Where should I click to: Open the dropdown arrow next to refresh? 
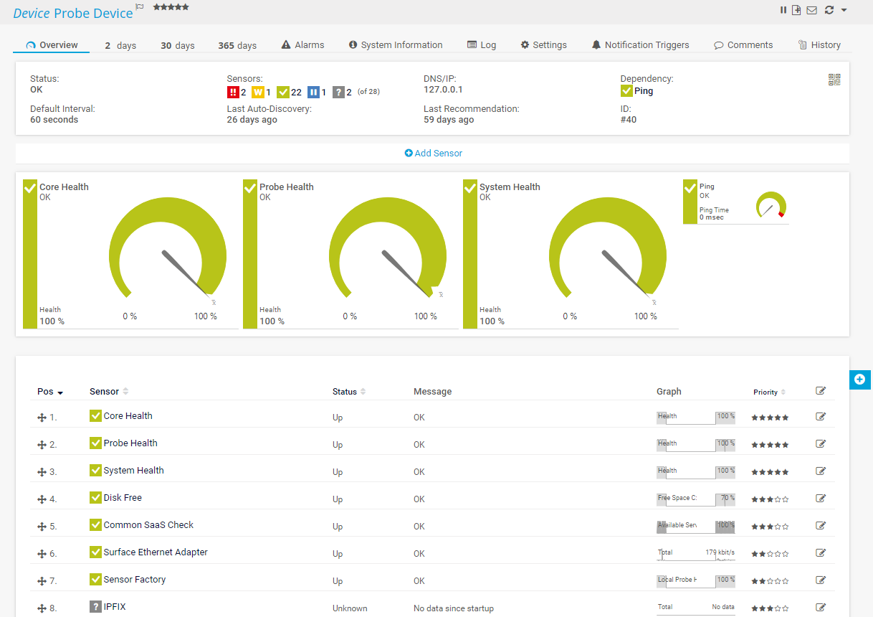click(844, 10)
